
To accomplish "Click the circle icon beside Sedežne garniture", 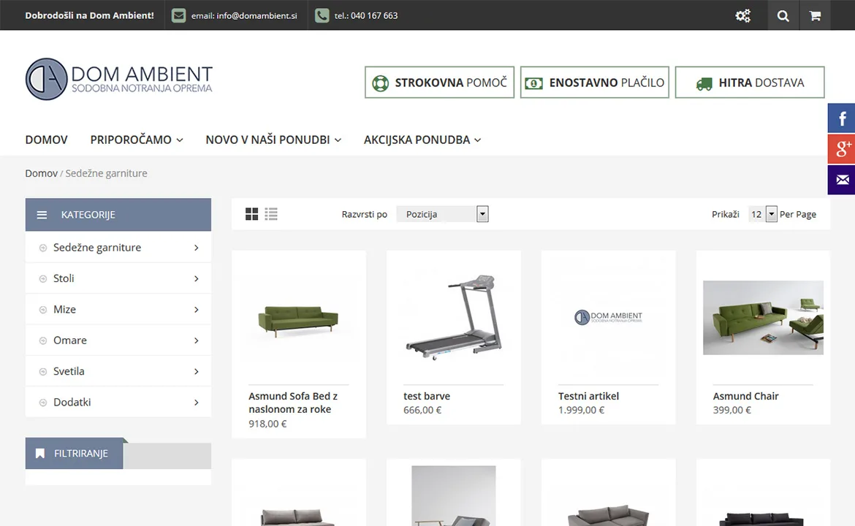I will [43, 248].
